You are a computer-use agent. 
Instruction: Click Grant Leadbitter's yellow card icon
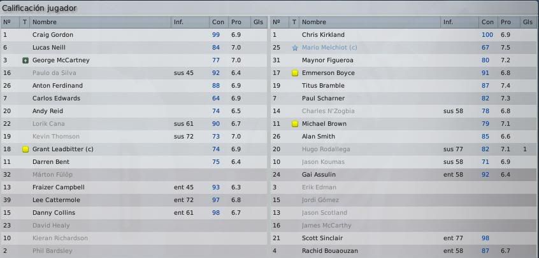coord(25,149)
